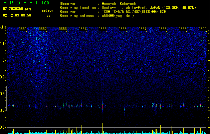Click the Observer label
Screen dimensions: 210x134
tap(68, 4)
